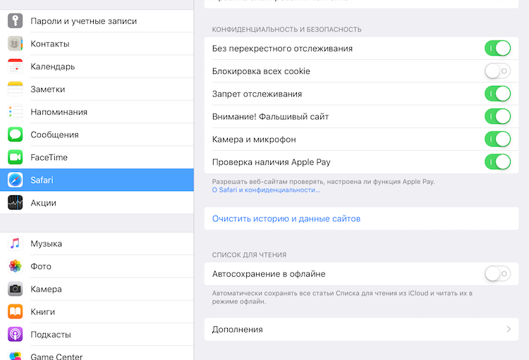Click label Проверка наличия Apple Pay

click(272, 162)
